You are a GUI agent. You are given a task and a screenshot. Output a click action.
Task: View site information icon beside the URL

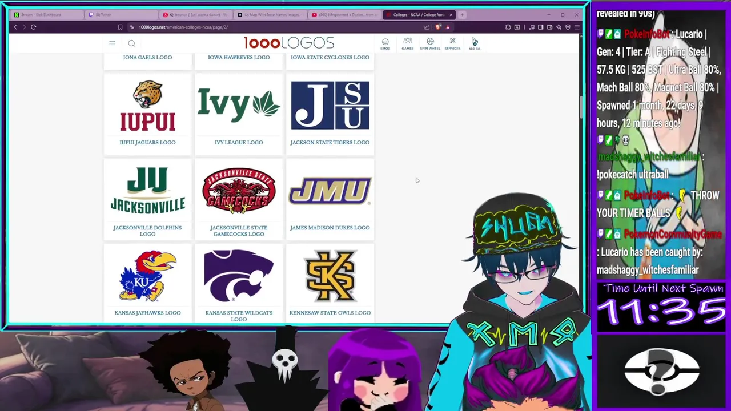[x=132, y=27]
